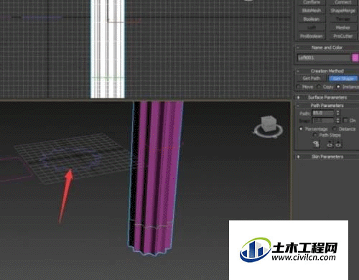Click the Mesher button
The width and height of the screenshot is (359, 280).
click(x=343, y=28)
